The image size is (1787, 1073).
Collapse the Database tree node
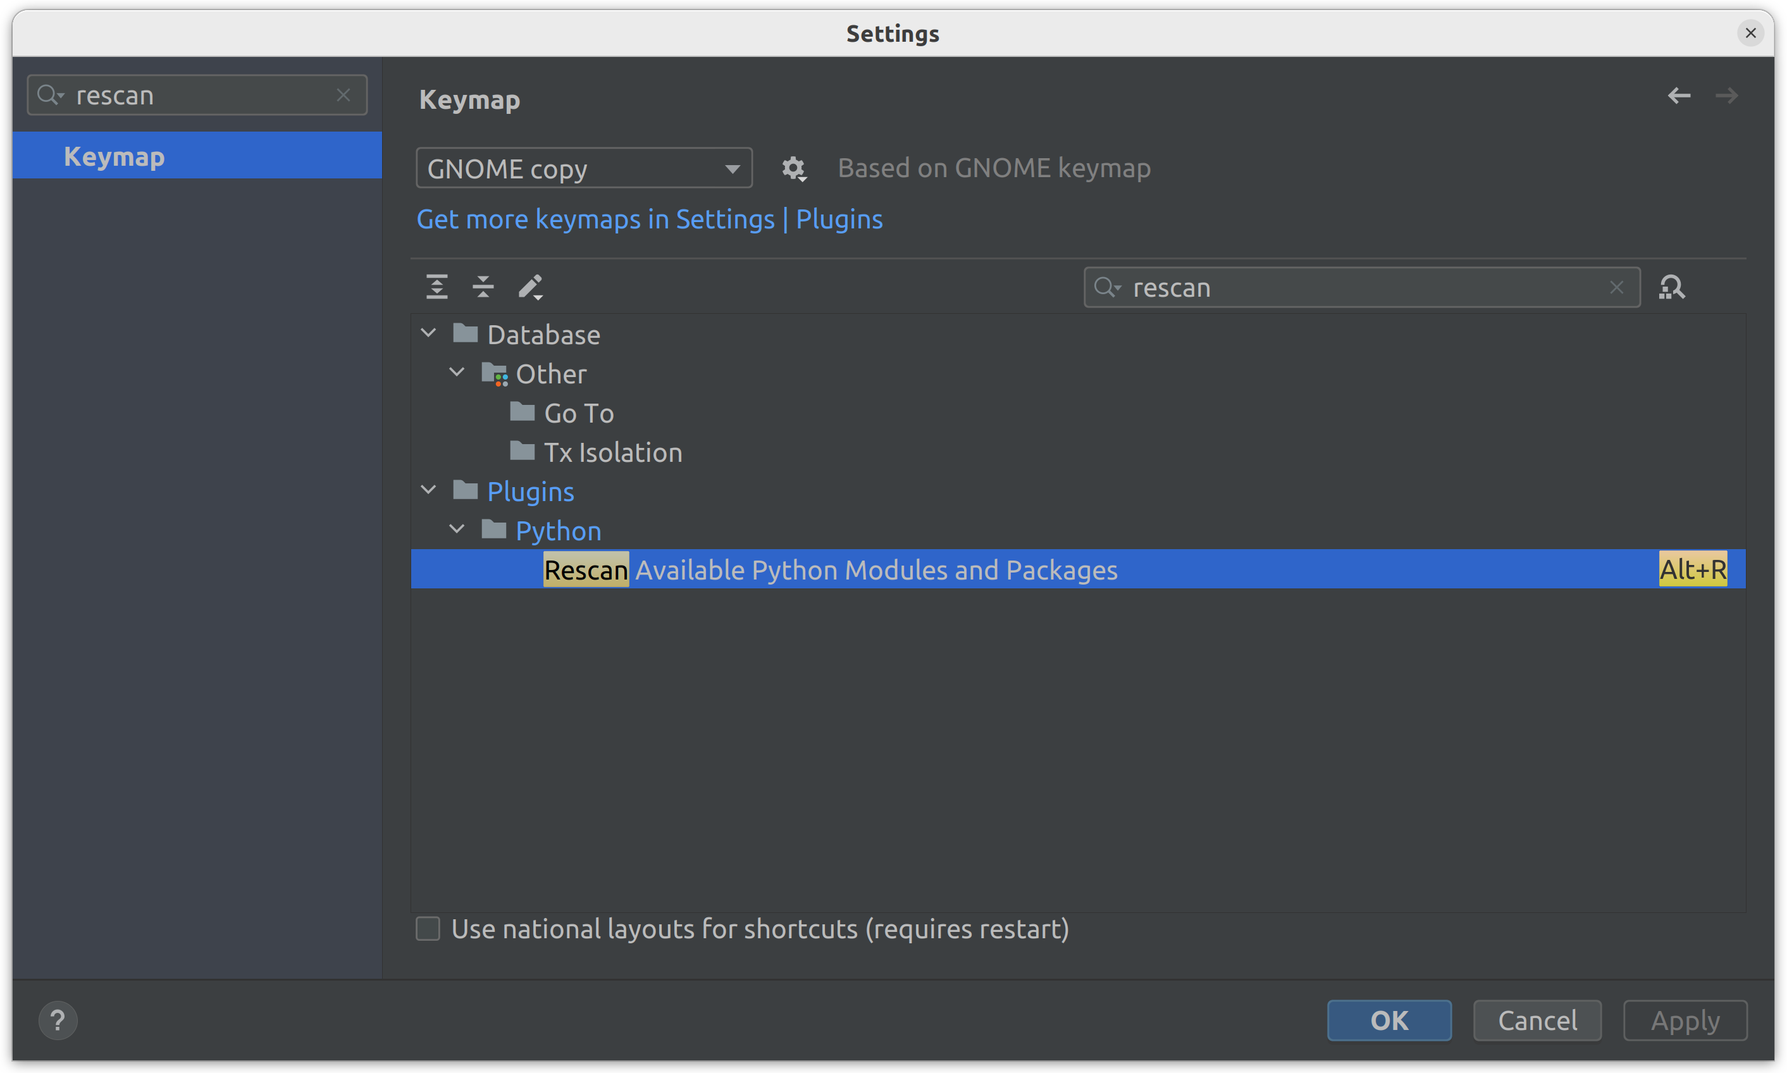click(x=429, y=333)
